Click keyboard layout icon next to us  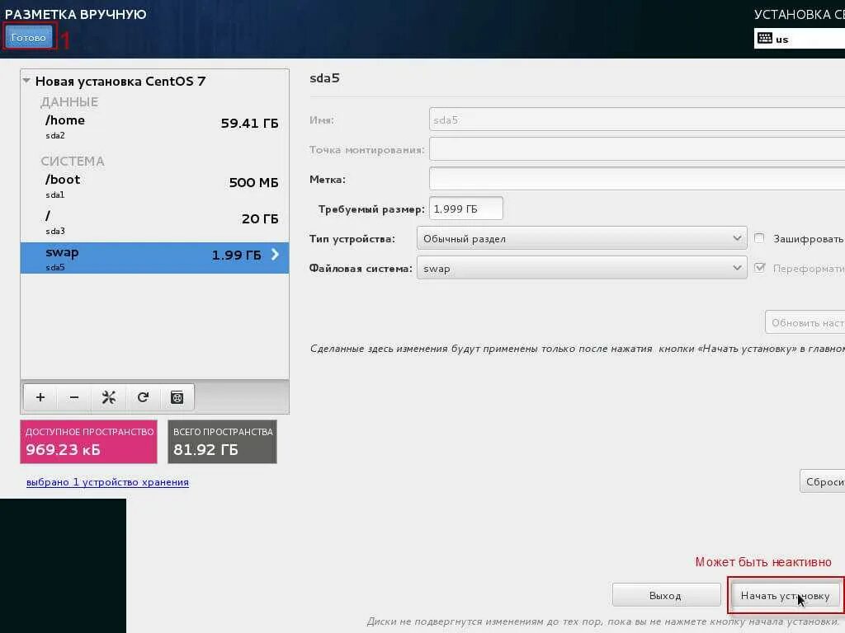click(x=765, y=38)
